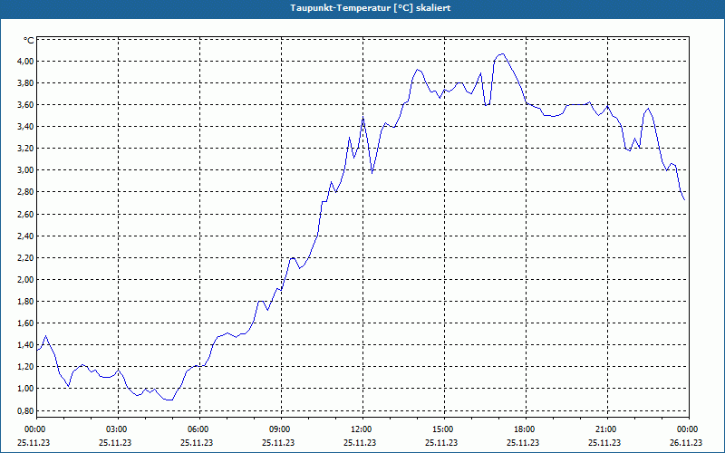Screen dimensions: 725x453
Task: Click the 26.11.23 date label
Action: point(686,442)
